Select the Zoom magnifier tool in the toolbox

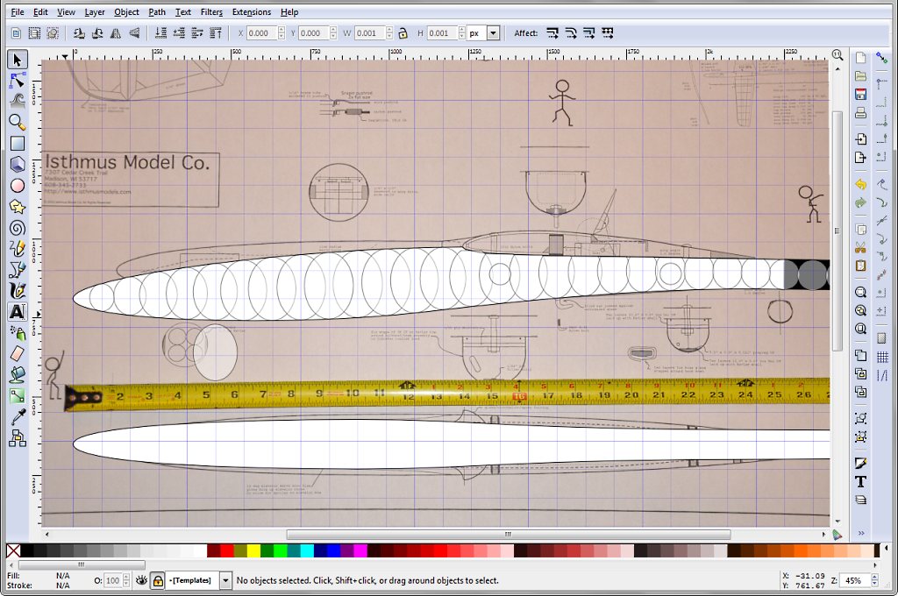(x=18, y=122)
